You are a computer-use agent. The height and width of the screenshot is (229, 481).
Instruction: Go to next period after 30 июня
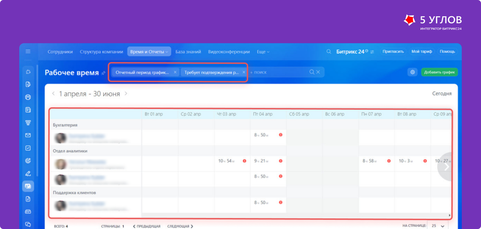pos(126,93)
